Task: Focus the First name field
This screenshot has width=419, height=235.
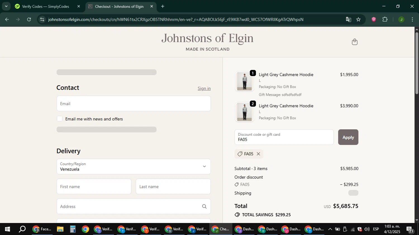Action: click(x=94, y=186)
